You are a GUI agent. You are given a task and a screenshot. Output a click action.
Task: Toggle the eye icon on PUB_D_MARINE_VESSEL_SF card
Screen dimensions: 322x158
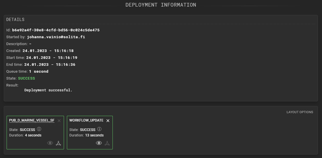point(50,143)
